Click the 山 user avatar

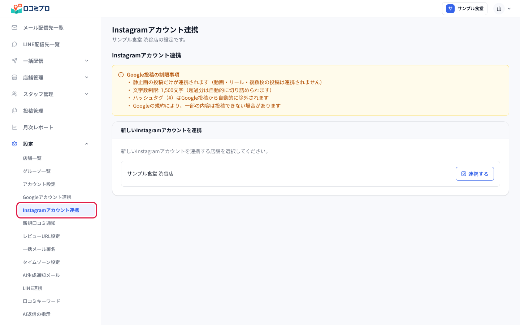pos(499,9)
